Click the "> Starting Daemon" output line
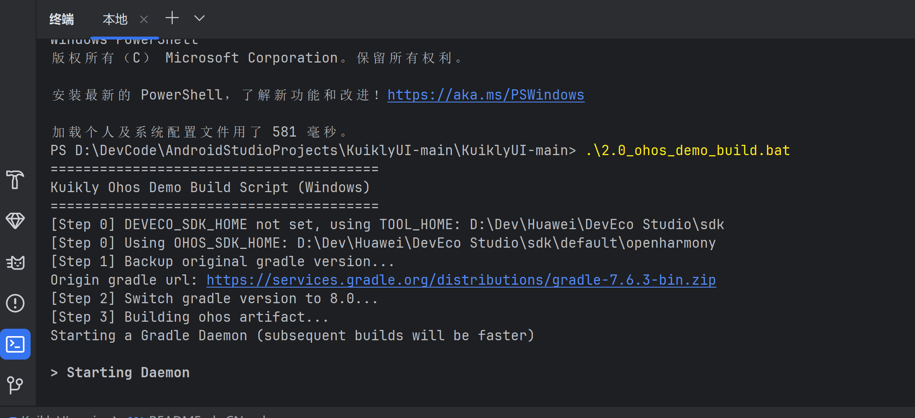Viewport: 915px width, 418px height. click(x=120, y=373)
